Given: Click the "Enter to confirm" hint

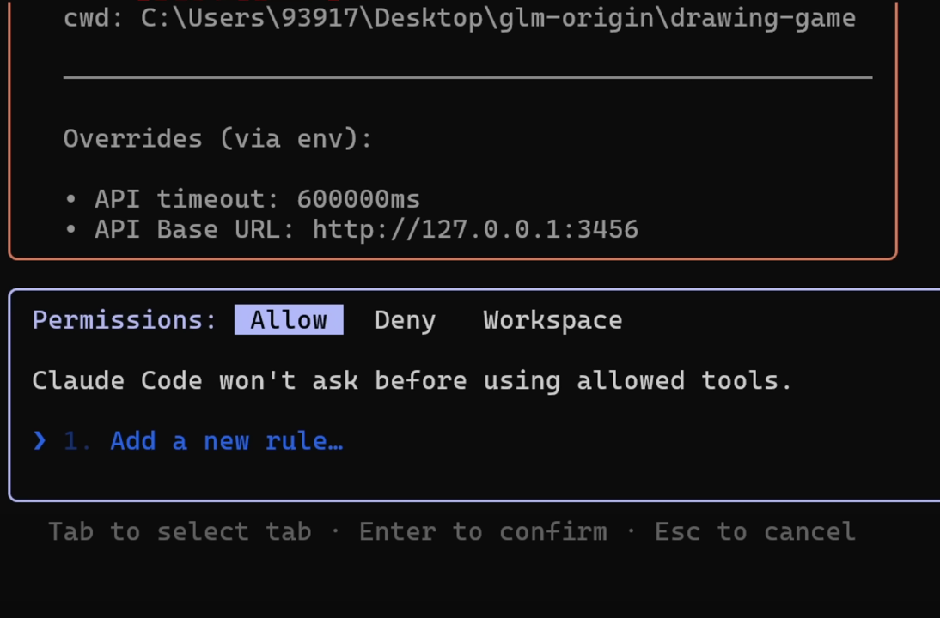Looking at the screenshot, I should [x=483, y=532].
